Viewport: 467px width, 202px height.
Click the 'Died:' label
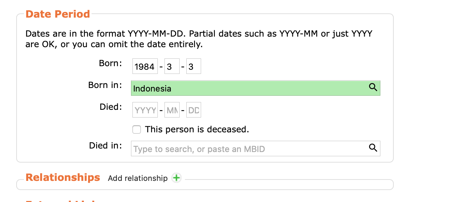111,107
